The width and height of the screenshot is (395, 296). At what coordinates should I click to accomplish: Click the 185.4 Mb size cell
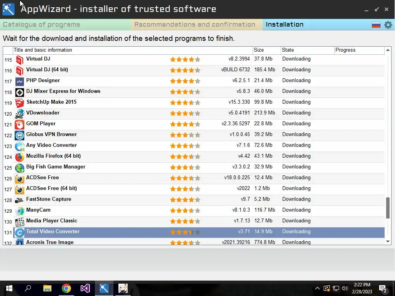point(265,69)
